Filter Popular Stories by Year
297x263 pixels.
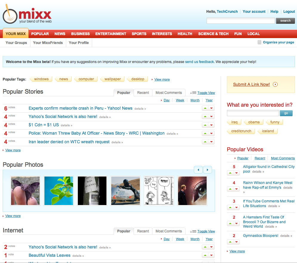pyautogui.click(x=209, y=100)
